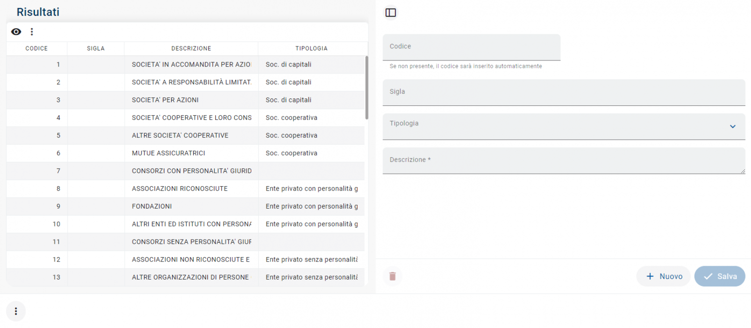The image size is (751, 328).
Task: Toggle the side panel layout icon
Action: point(391,13)
